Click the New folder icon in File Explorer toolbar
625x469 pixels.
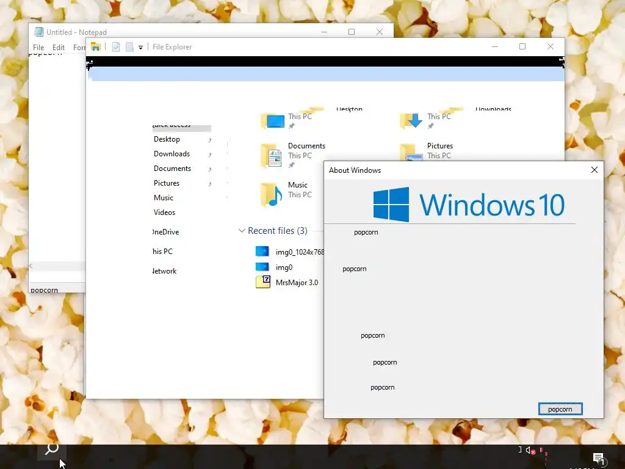pyautogui.click(x=129, y=47)
